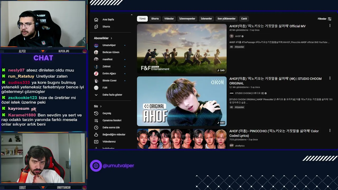Open STUDIO CHOOM channel avatar
Viewport: 338px width, 190px height.
click(x=232, y=93)
